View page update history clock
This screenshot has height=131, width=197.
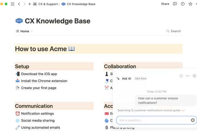(183, 4)
